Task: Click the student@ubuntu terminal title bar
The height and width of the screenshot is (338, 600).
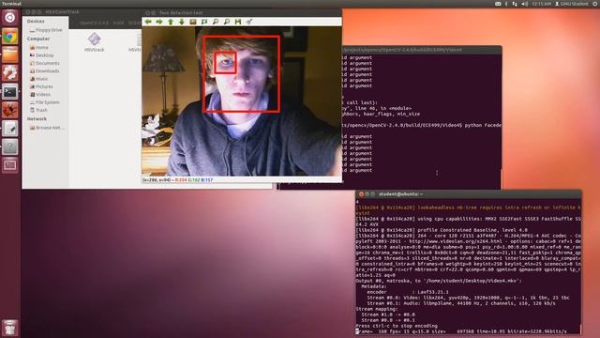Action: [x=469, y=194]
